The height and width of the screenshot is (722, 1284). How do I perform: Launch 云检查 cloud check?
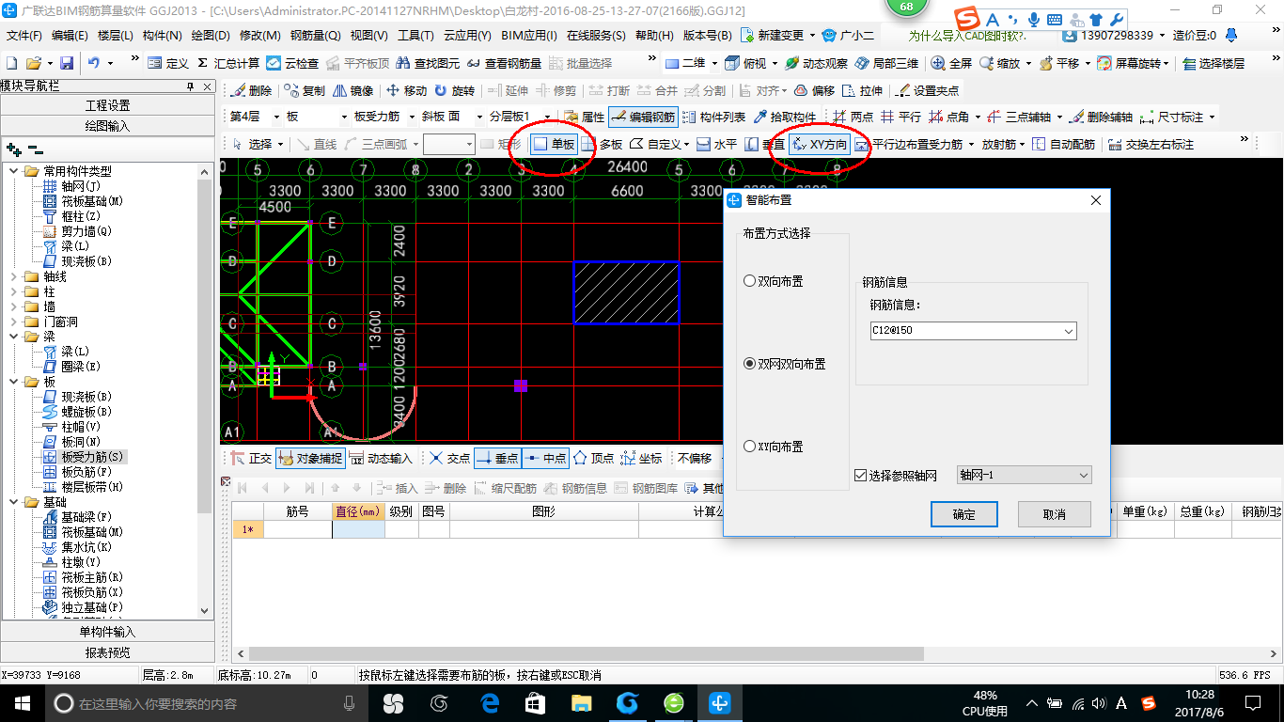292,63
